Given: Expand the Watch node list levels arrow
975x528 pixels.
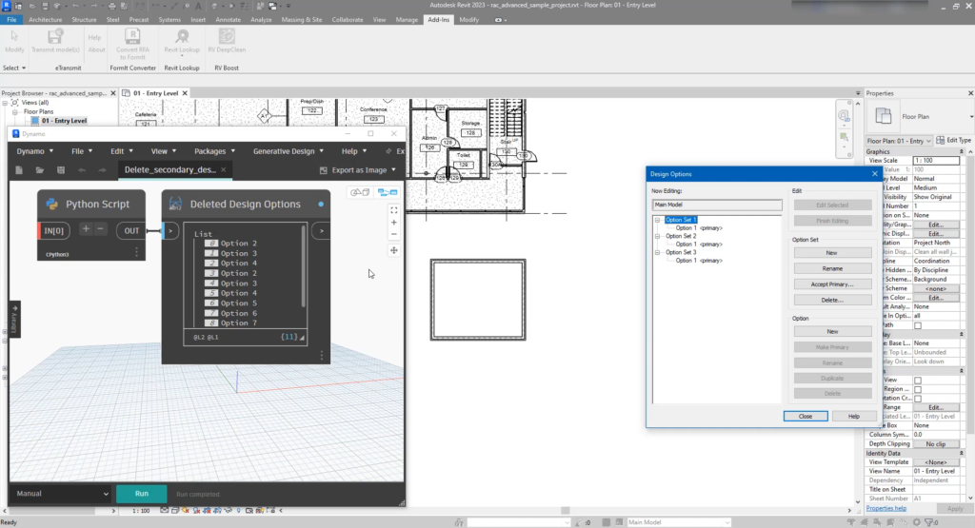Looking at the screenshot, I should click(302, 338).
